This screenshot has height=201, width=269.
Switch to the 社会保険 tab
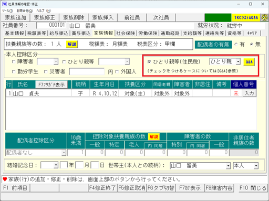(126, 33)
